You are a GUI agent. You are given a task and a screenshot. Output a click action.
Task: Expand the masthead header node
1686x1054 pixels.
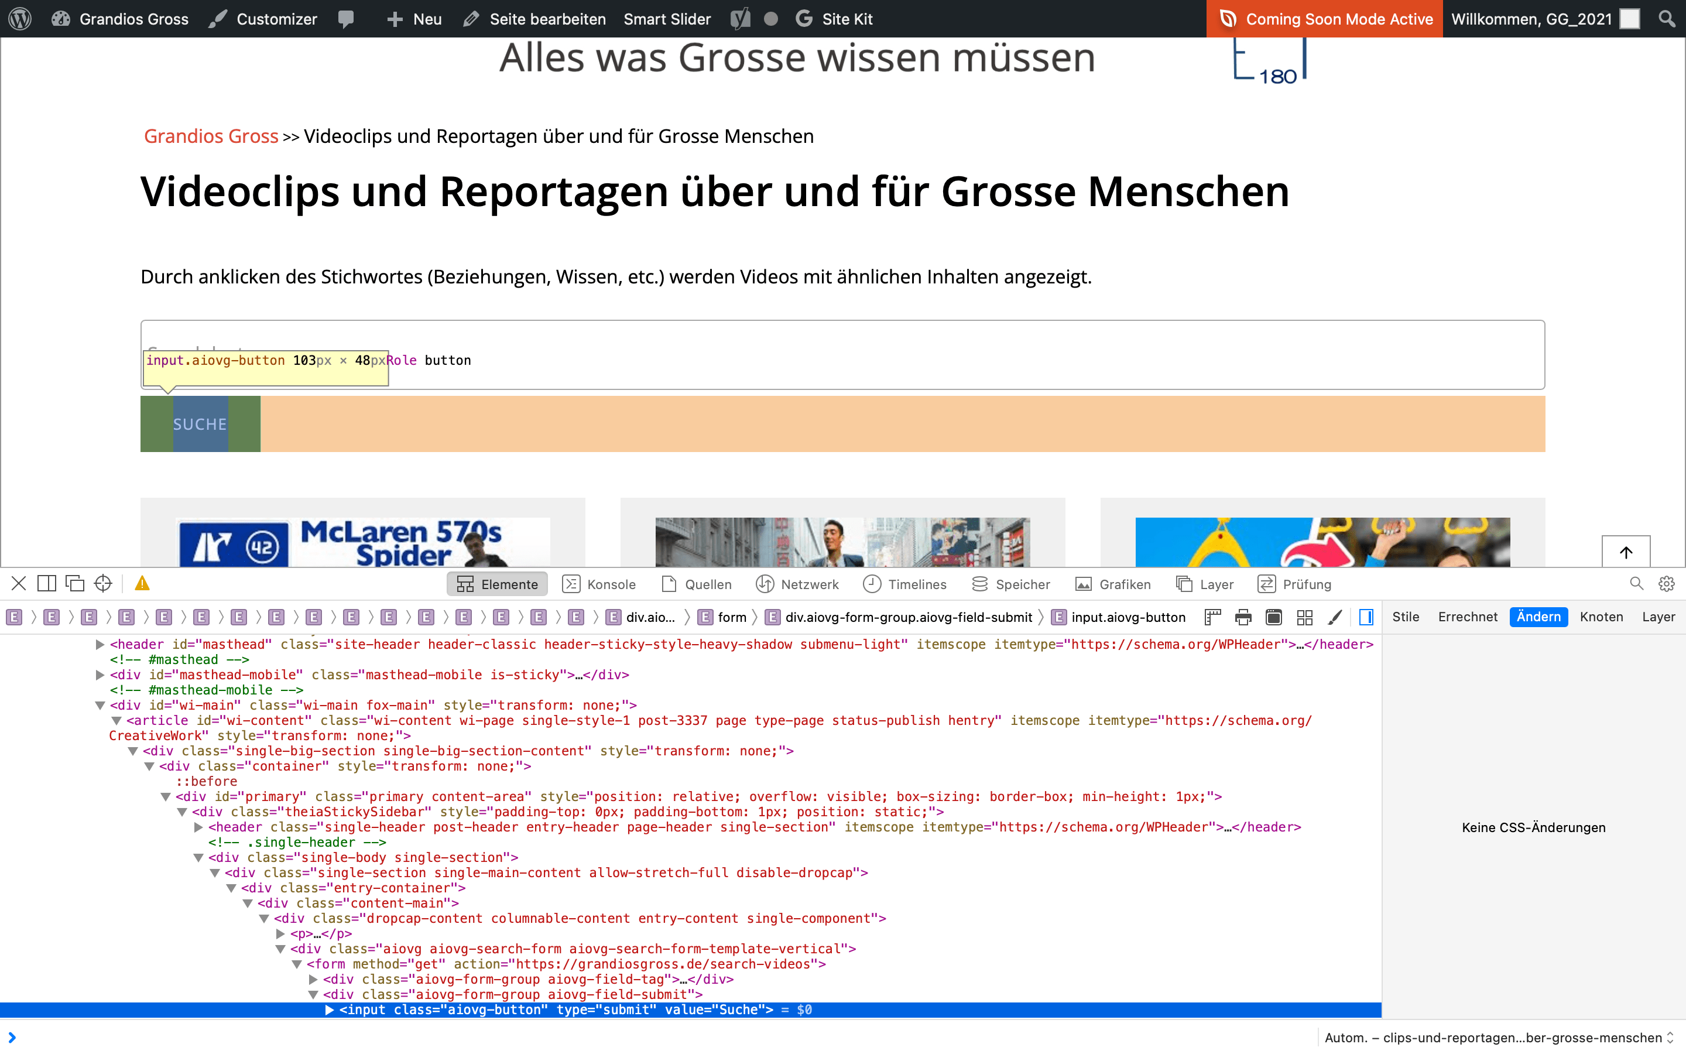pos(100,644)
